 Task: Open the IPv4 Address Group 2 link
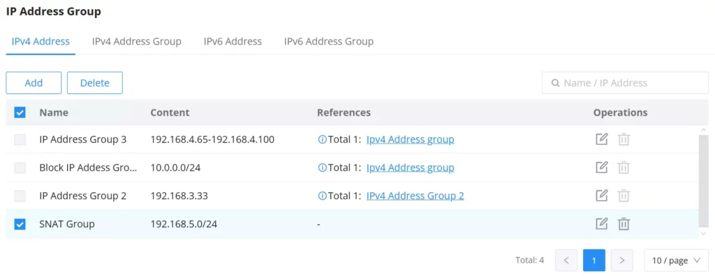click(x=415, y=196)
